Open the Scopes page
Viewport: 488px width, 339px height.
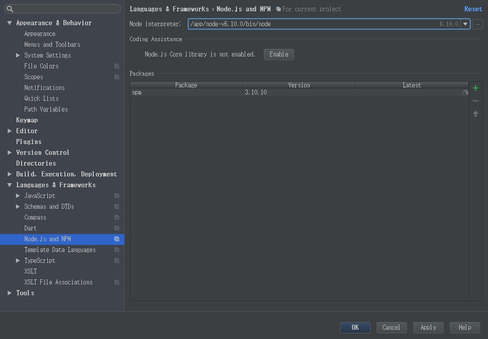(33, 77)
